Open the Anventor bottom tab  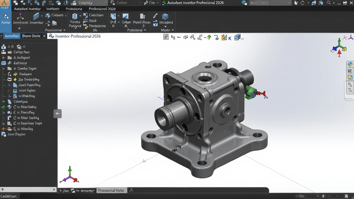[83, 190]
